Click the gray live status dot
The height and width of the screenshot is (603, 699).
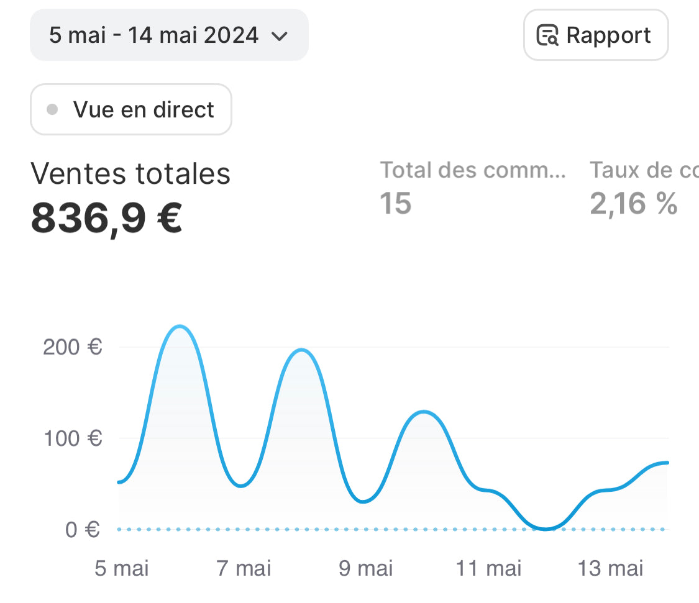(x=52, y=109)
